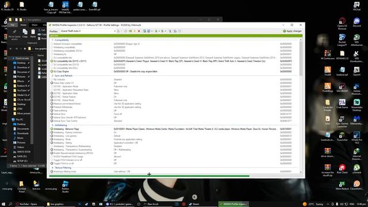Select the 'Triple buffering' setting row
The image size is (368, 207).
click(x=174, y=110)
